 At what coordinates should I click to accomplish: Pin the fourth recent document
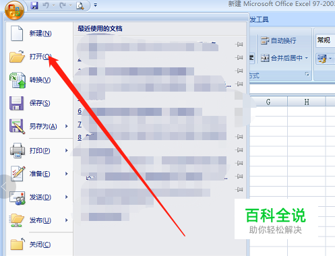tap(239, 84)
